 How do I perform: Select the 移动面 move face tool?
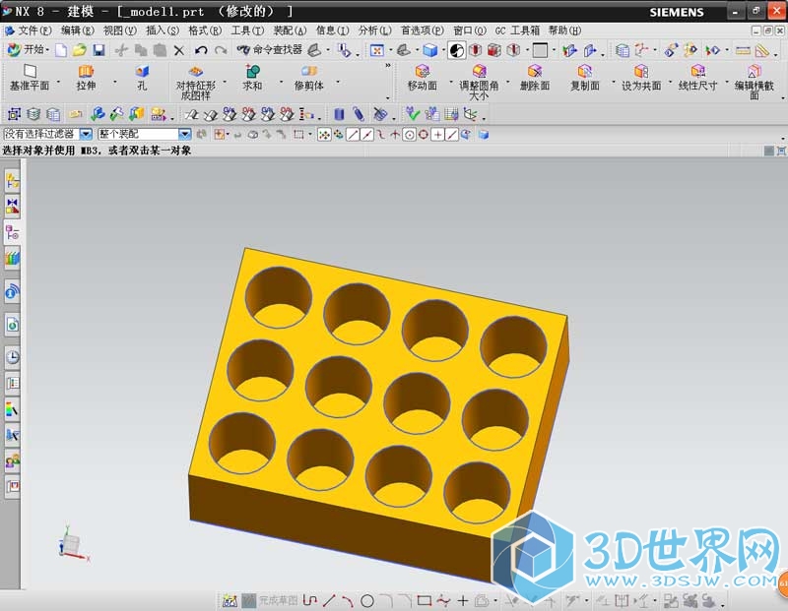[x=423, y=78]
